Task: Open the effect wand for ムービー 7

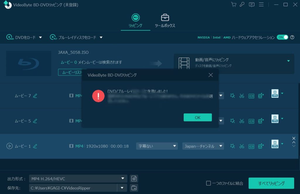Action: pos(232,96)
